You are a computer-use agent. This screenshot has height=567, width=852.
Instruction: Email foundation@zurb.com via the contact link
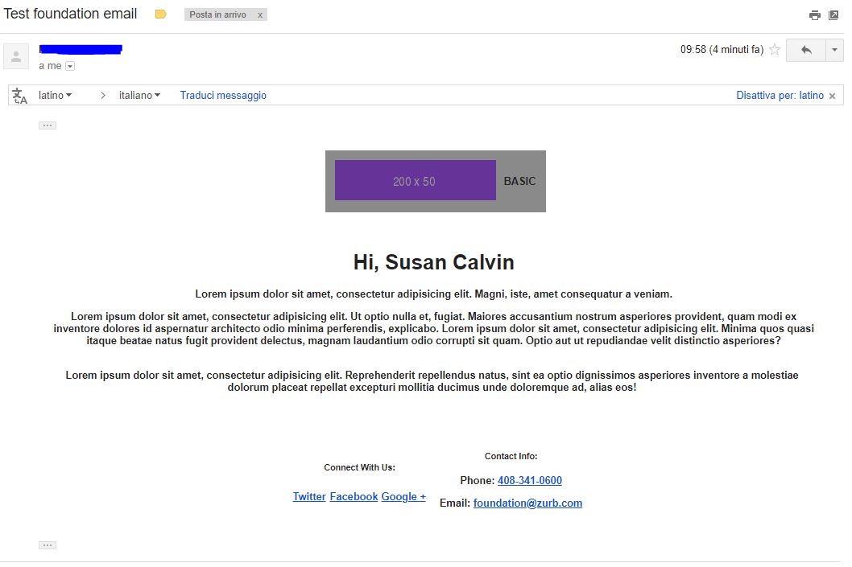pos(527,503)
